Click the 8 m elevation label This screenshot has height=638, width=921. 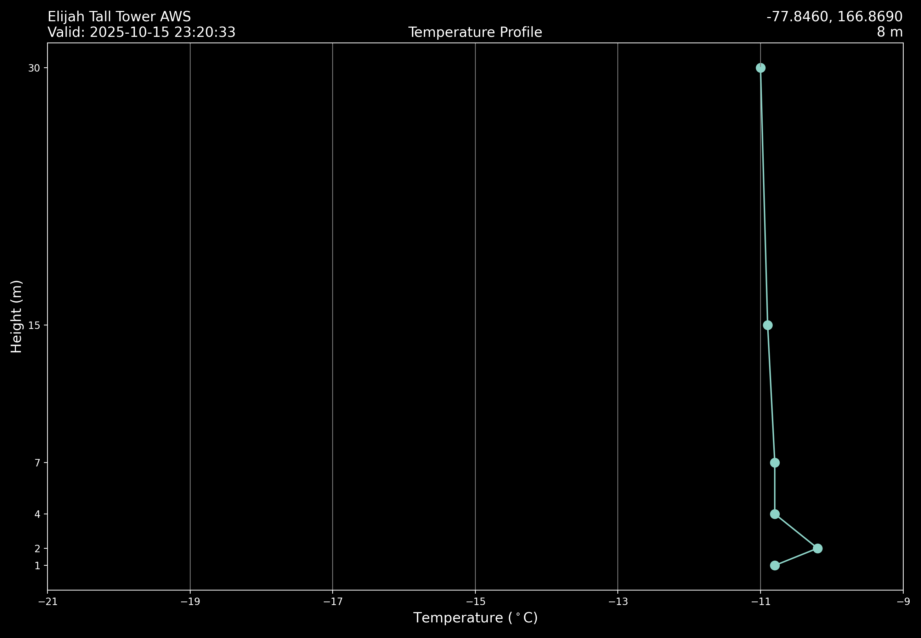click(x=889, y=32)
